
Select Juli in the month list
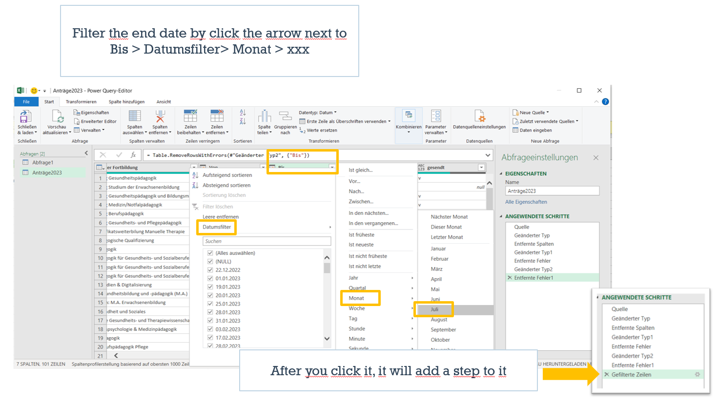pyautogui.click(x=434, y=309)
